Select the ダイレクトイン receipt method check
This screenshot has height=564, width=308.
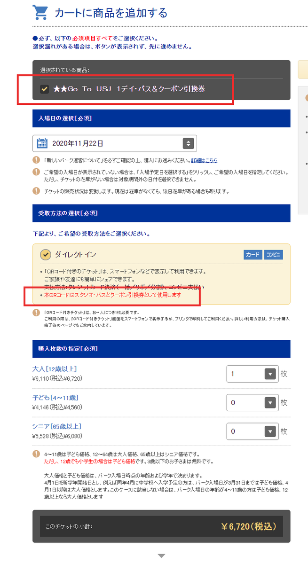point(45,254)
